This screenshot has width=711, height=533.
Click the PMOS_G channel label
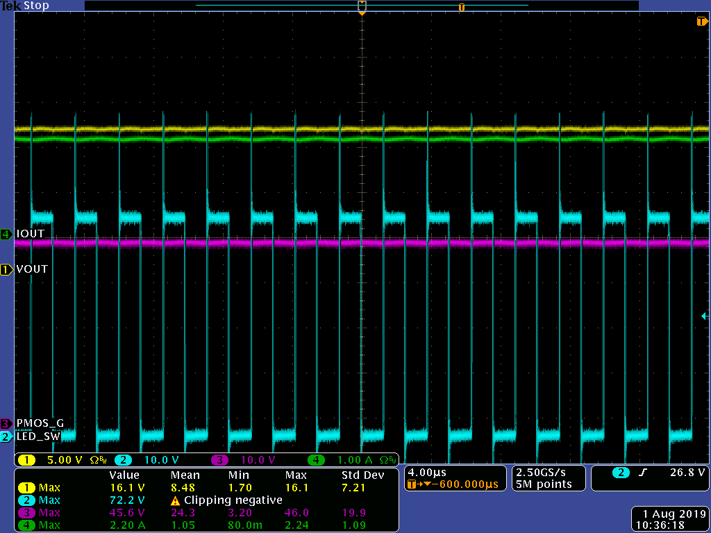pyautogui.click(x=40, y=423)
